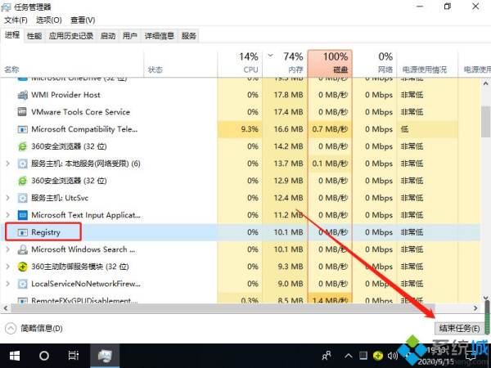The height and width of the screenshot is (368, 491).
Task: Select the WMI Provider Host row name
Action: 65,95
